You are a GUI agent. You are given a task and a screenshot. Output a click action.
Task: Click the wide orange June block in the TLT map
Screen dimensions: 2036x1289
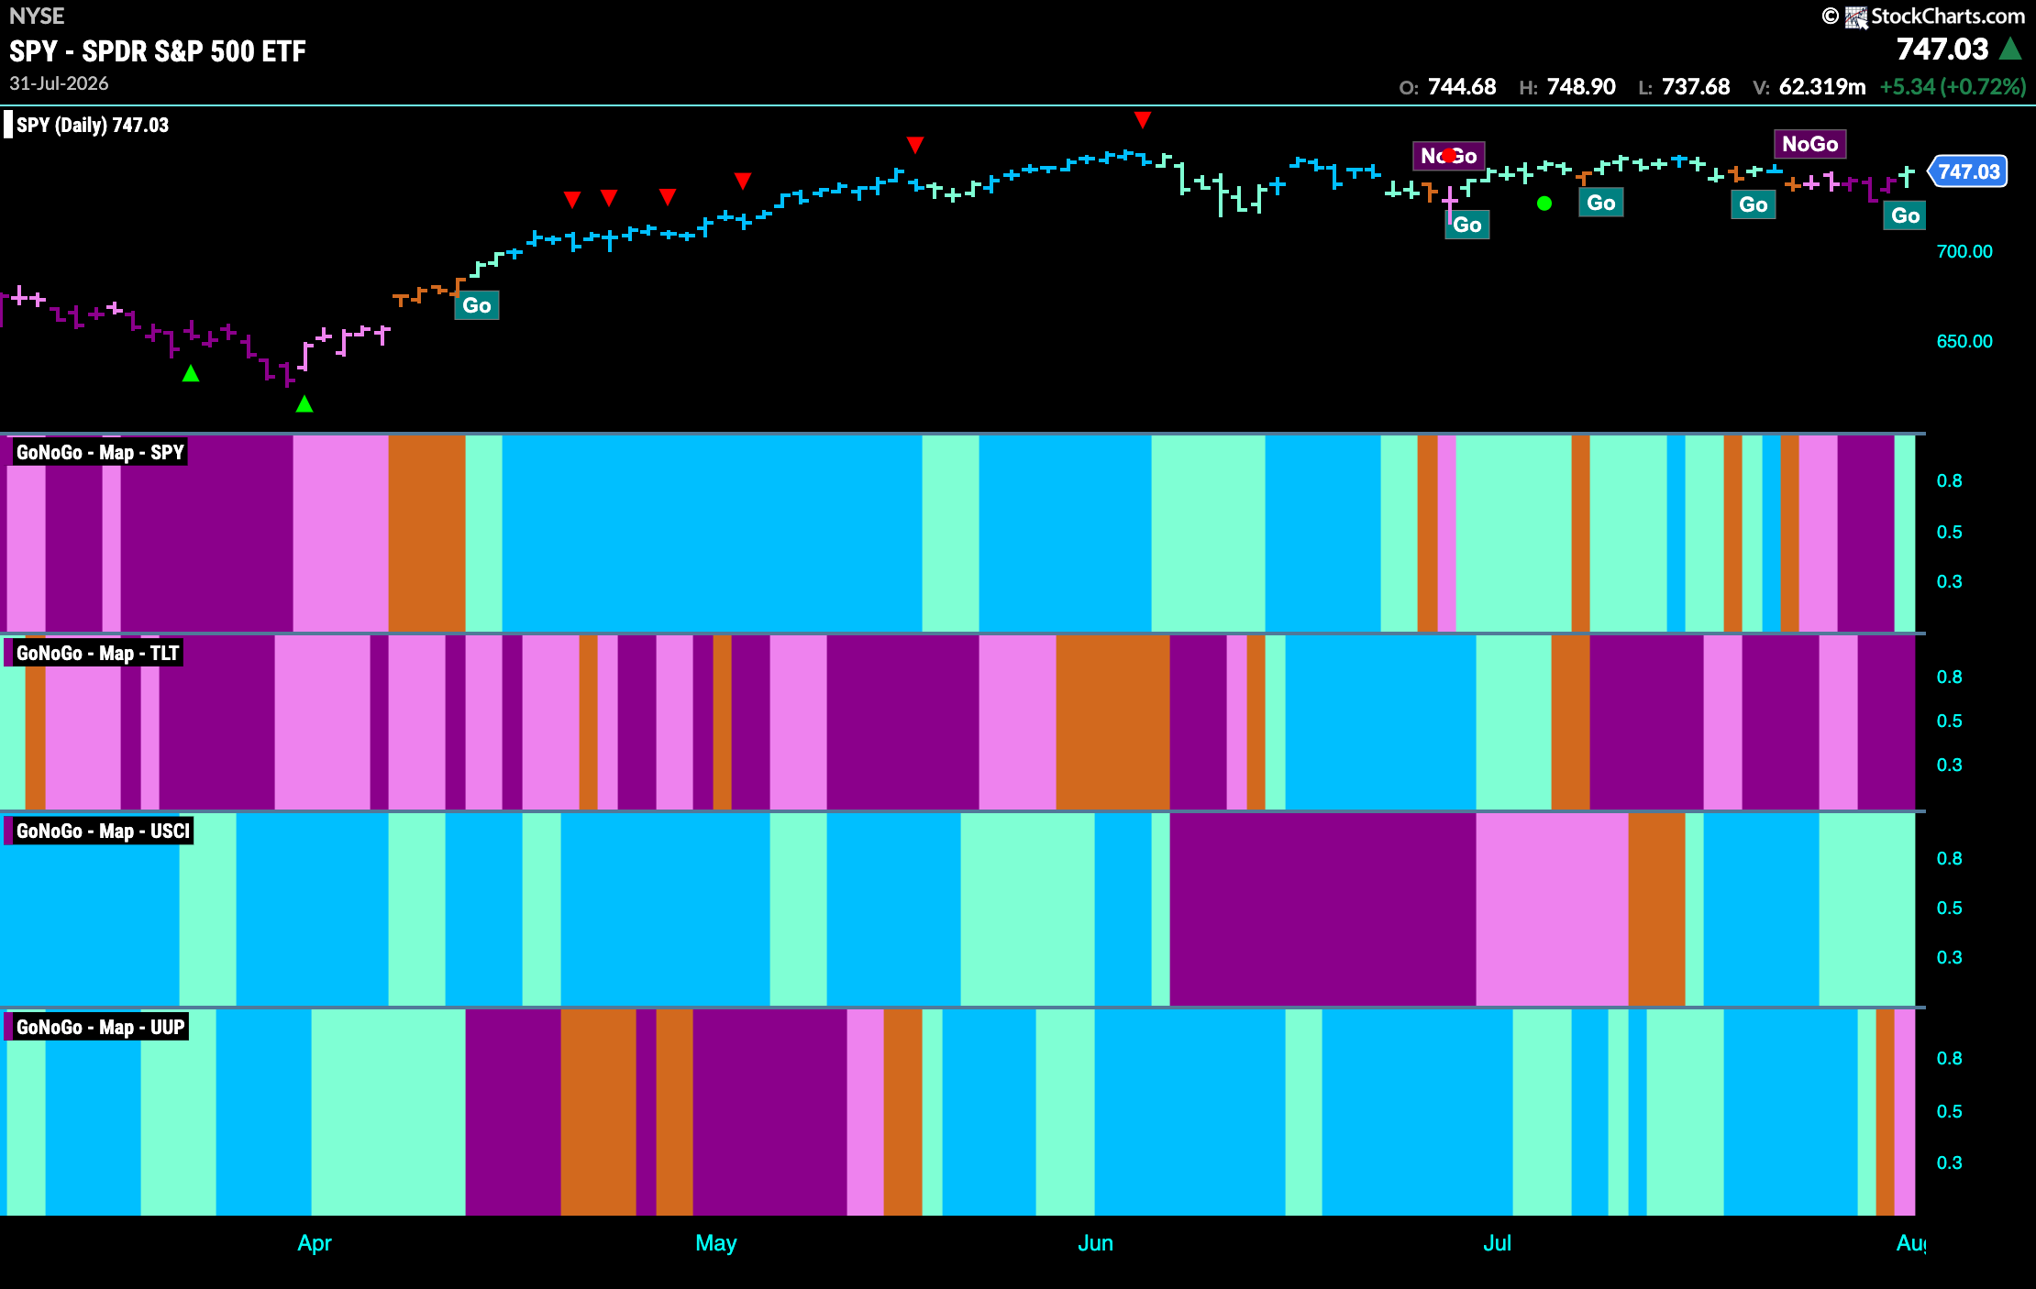point(1112,722)
